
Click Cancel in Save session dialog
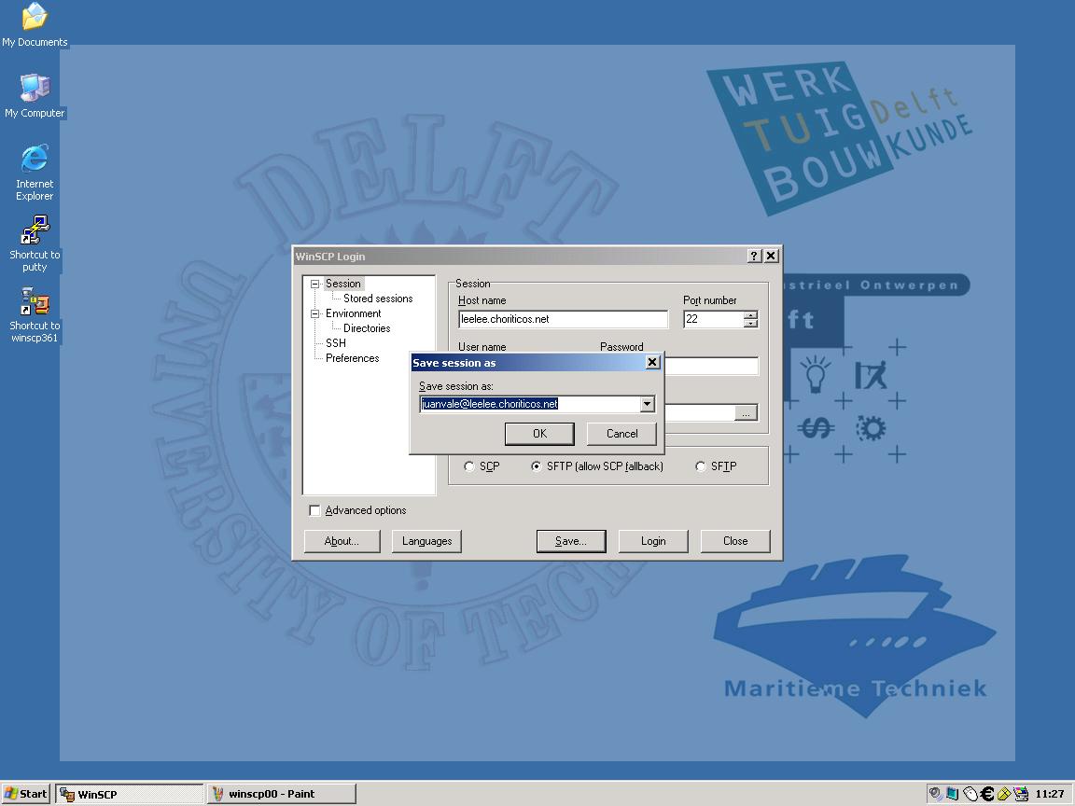pos(621,434)
